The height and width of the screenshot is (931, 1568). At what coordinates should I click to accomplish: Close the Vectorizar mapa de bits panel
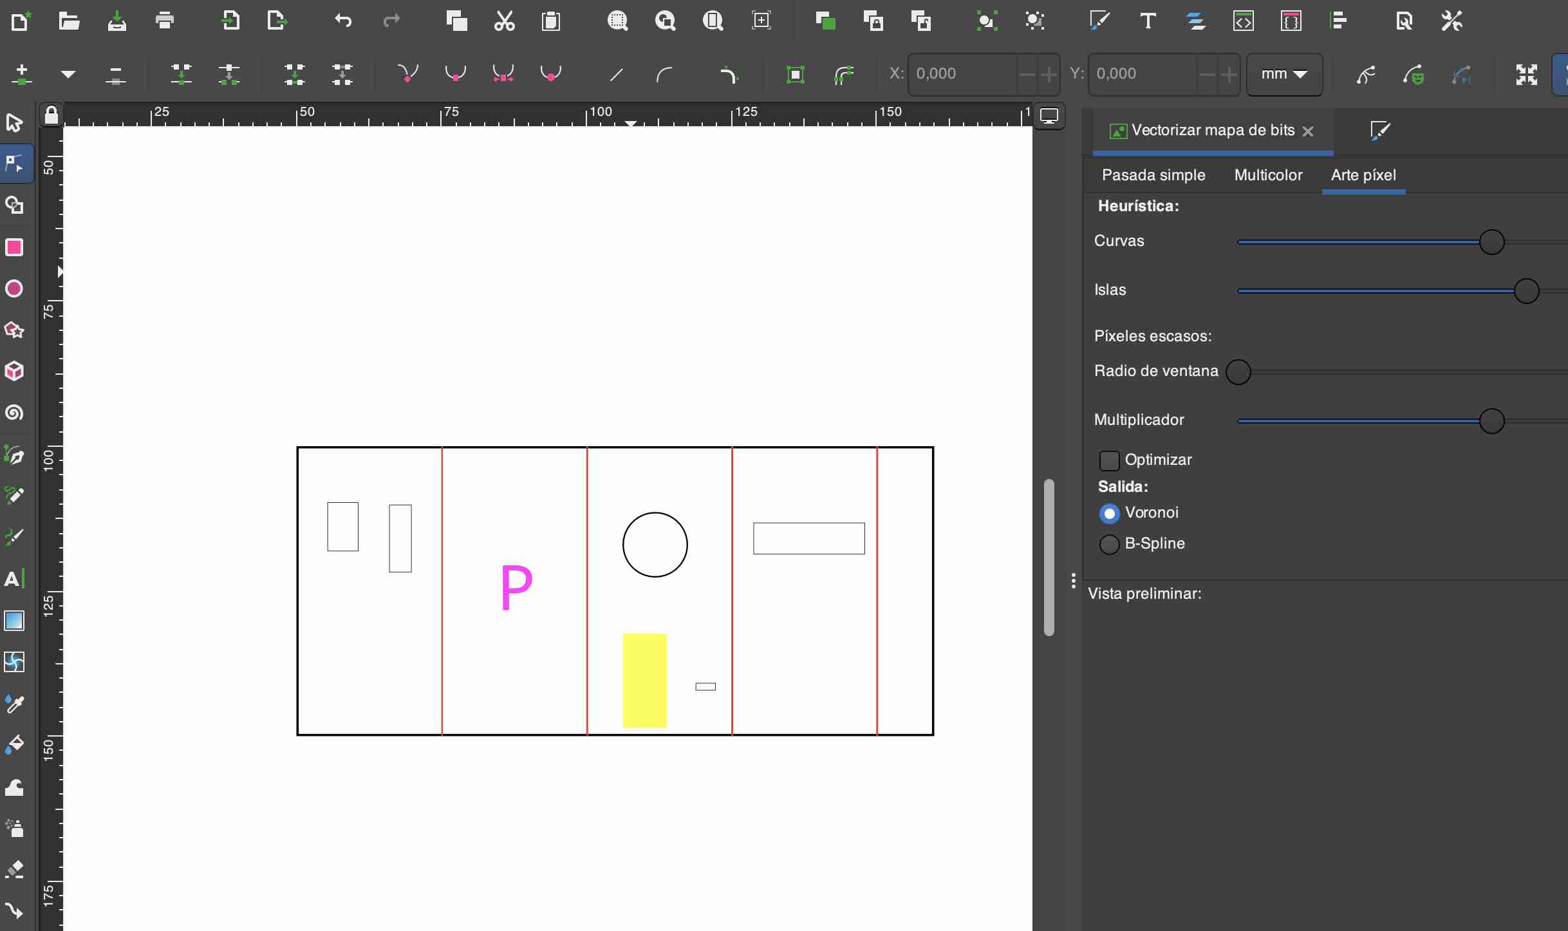[1308, 131]
